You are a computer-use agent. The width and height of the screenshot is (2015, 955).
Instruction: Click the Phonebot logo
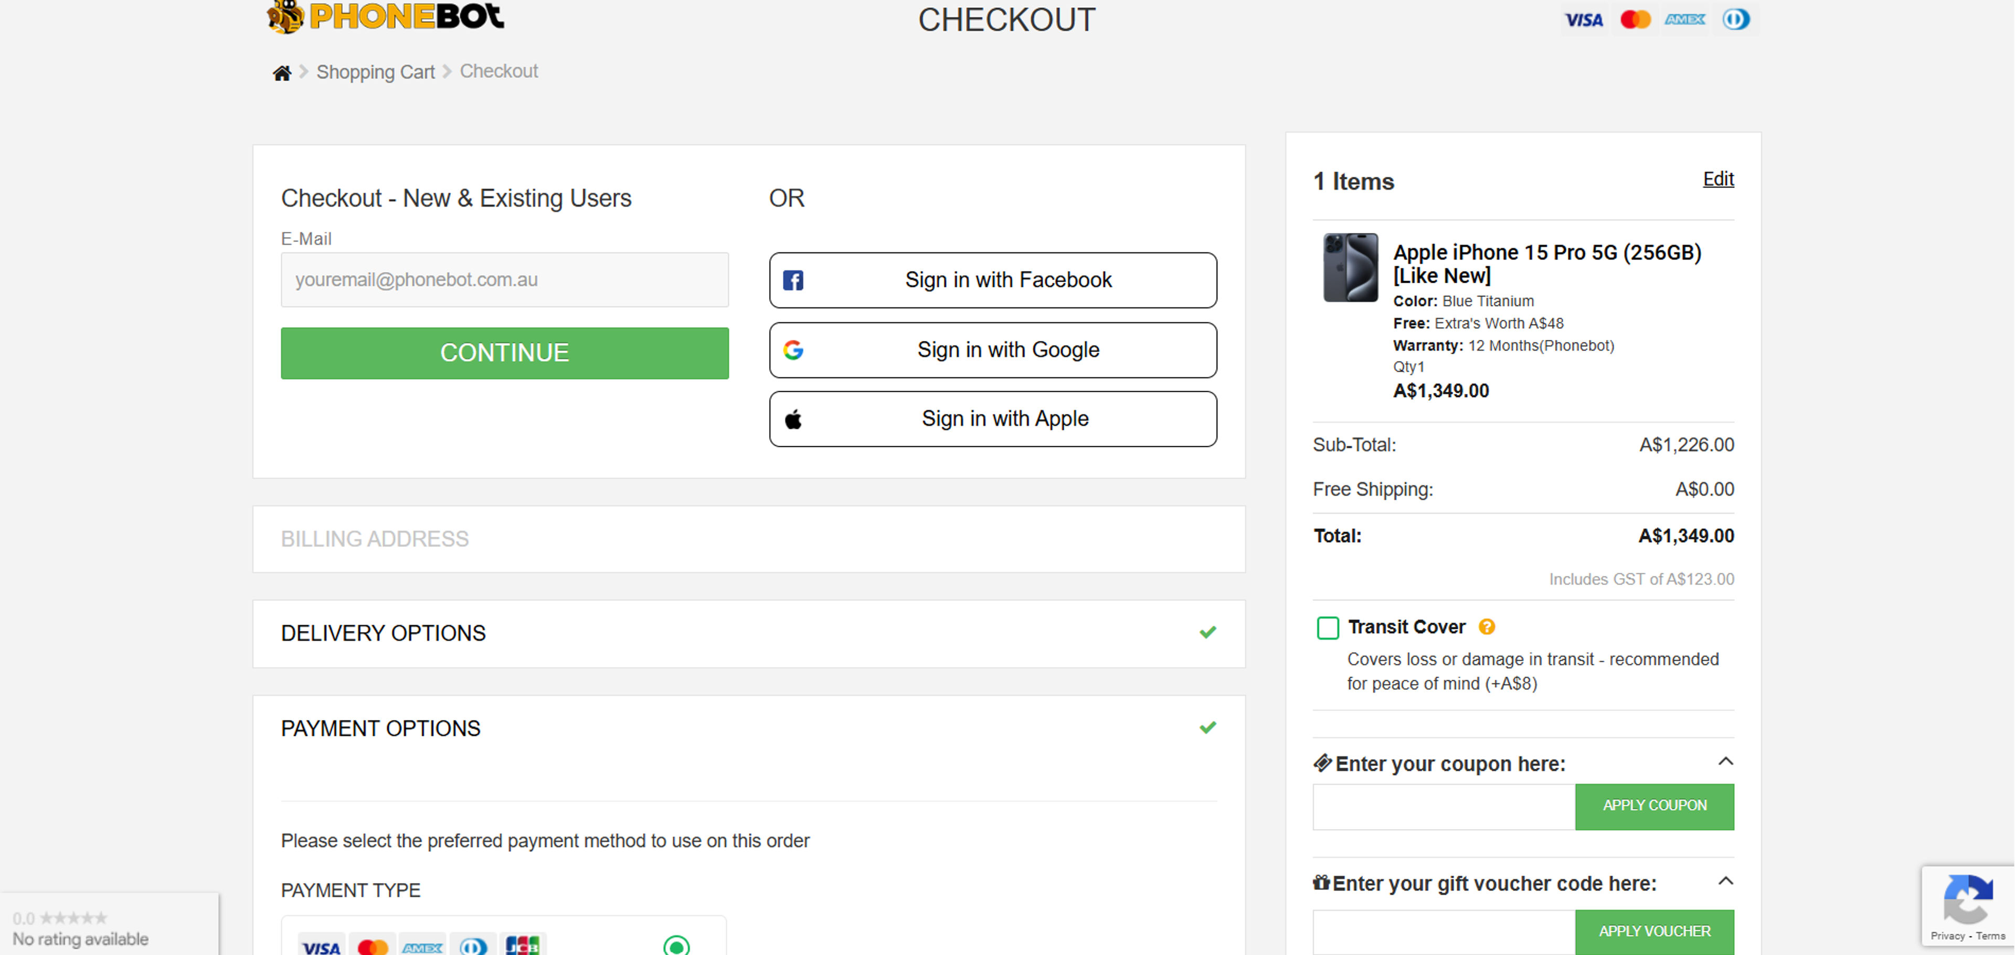pos(385,16)
